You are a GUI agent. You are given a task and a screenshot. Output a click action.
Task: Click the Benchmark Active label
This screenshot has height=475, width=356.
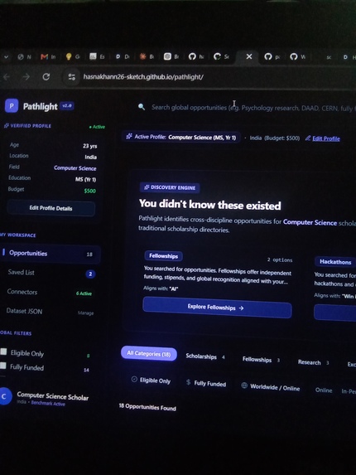pyautogui.click(x=48, y=403)
